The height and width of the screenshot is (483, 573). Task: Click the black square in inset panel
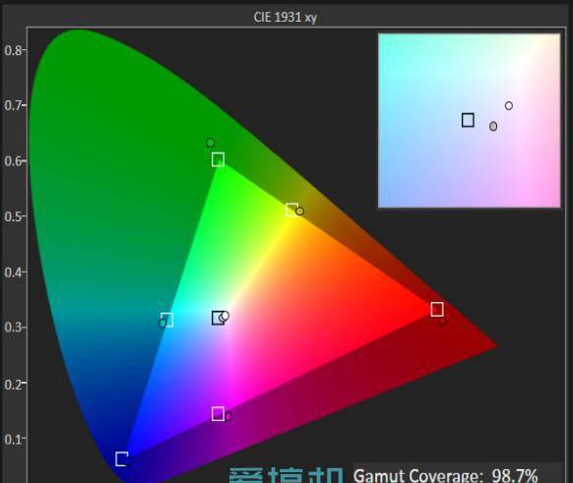[468, 120]
